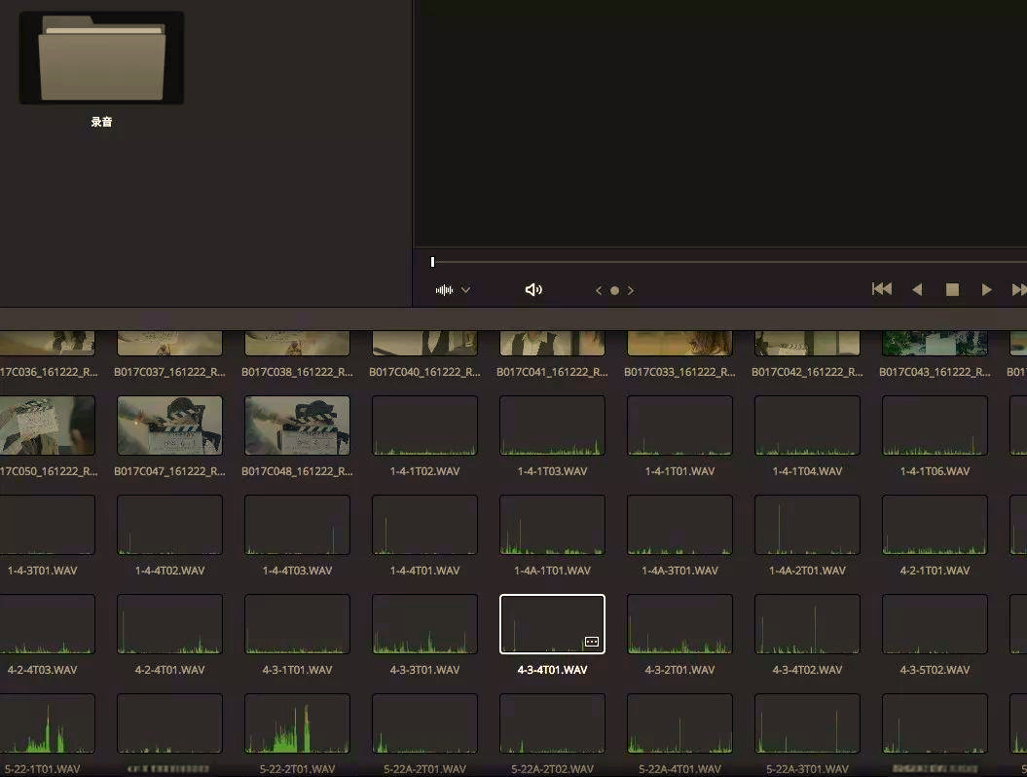1027x777 pixels.
Task: Select the 1-4-1T02.WAV audio clip
Action: (424, 425)
